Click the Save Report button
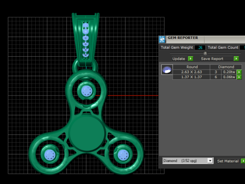This screenshot has width=245, height=184. point(216,59)
